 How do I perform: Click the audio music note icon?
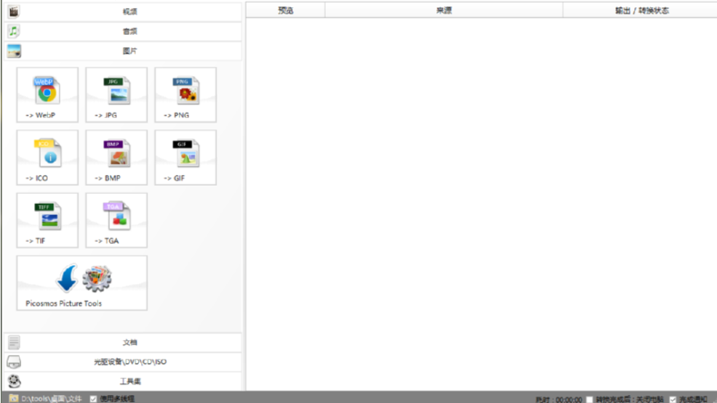pyautogui.click(x=14, y=31)
